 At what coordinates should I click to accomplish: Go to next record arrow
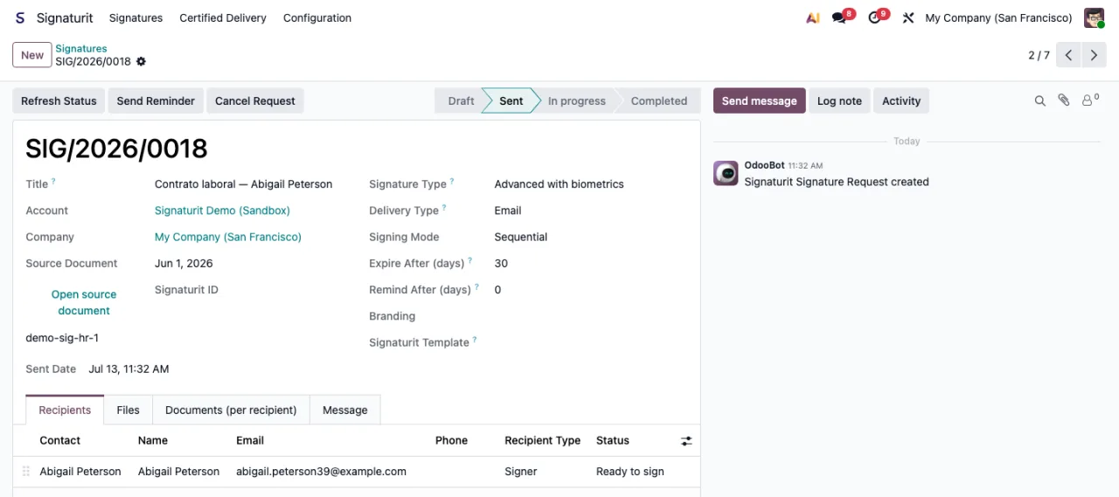(x=1094, y=55)
